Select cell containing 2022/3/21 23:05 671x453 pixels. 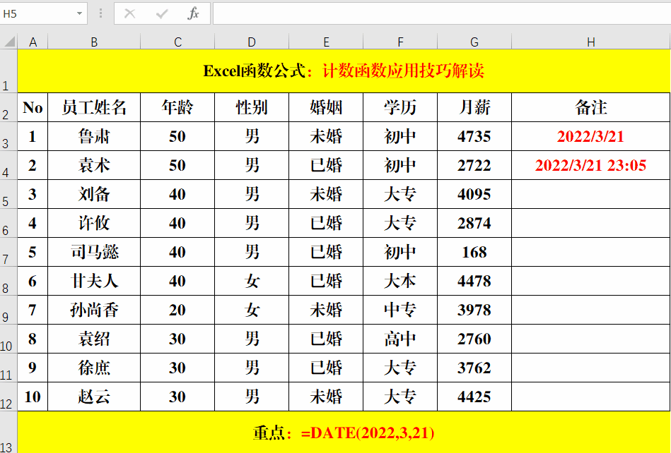tap(591, 165)
